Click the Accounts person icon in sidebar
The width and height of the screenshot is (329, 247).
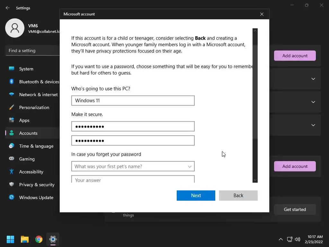coord(12,133)
